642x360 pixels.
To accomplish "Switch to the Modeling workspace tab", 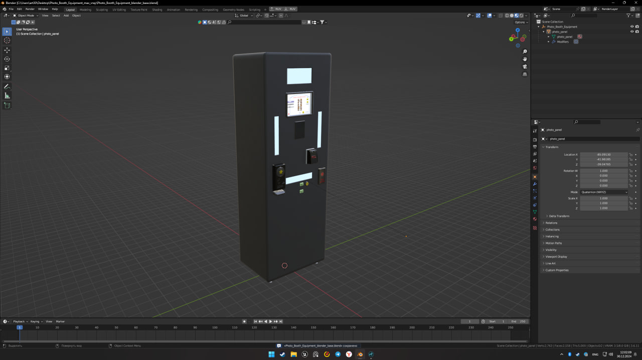I will click(x=85, y=10).
